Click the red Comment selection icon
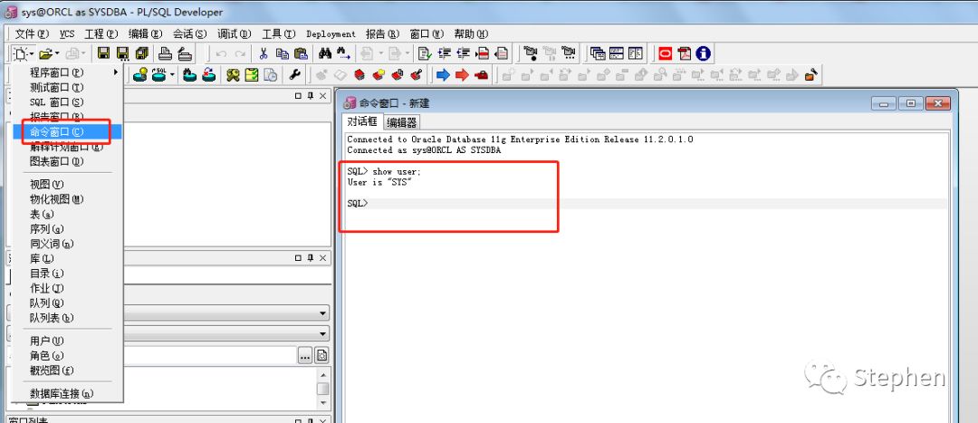978x423 pixels. 482,53
